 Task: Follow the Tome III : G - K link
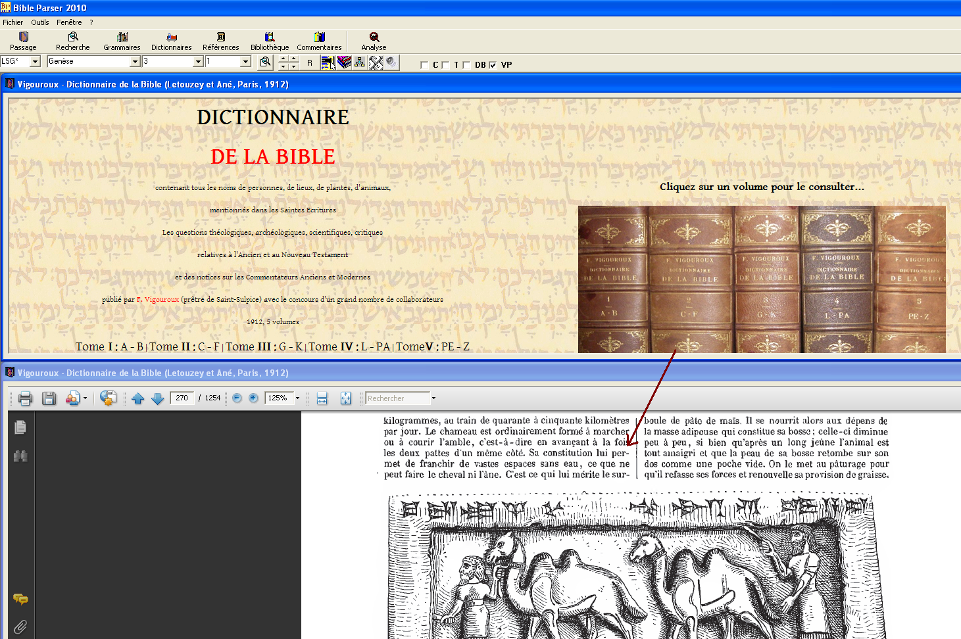tap(264, 346)
